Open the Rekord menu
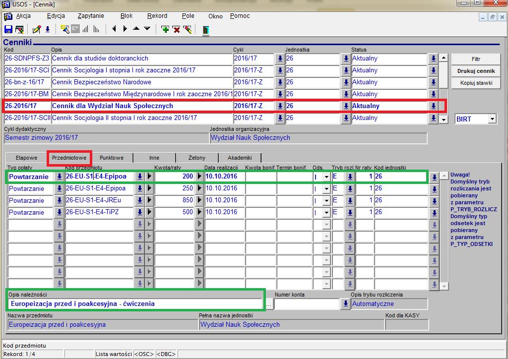This screenshot has height=359, width=508. coord(157,16)
